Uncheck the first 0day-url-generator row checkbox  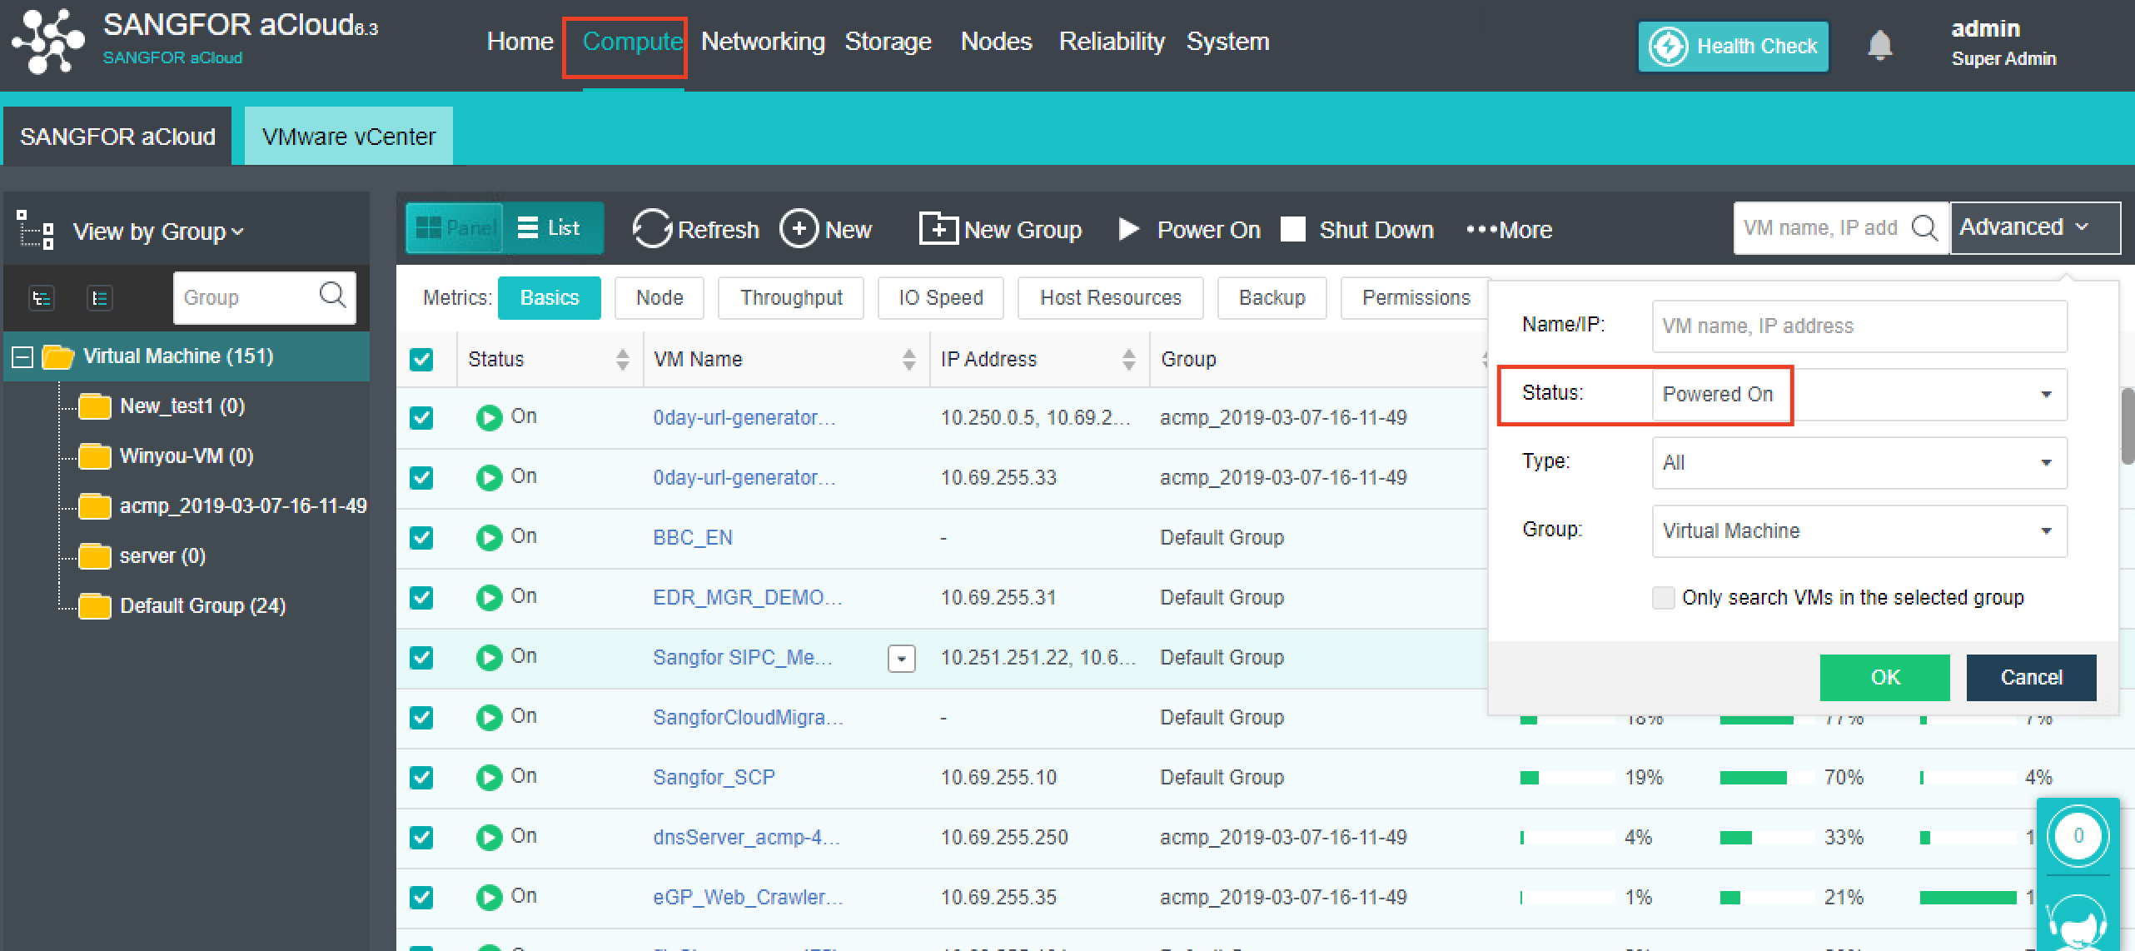[421, 417]
